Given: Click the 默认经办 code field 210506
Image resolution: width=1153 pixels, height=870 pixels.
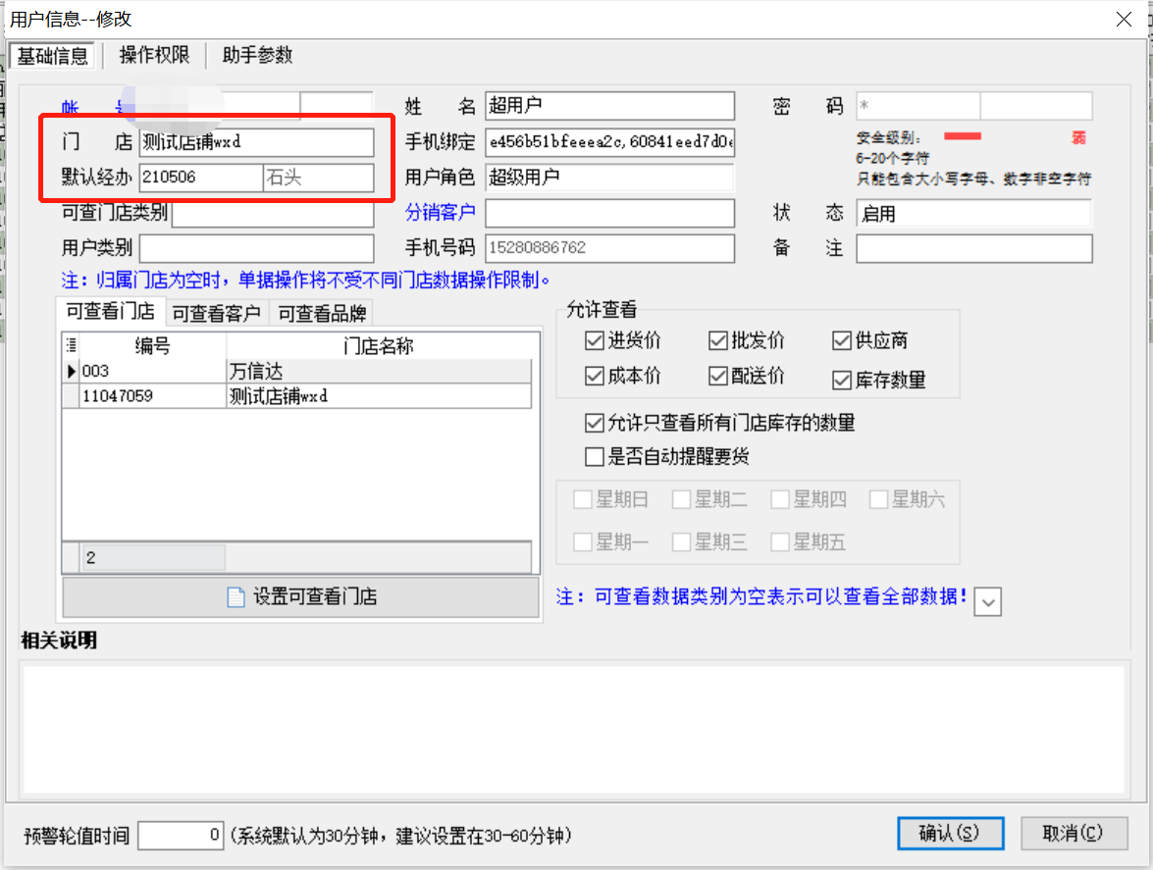Looking at the screenshot, I should pyautogui.click(x=201, y=178).
